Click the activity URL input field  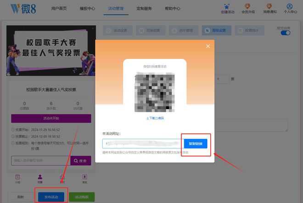point(143,144)
